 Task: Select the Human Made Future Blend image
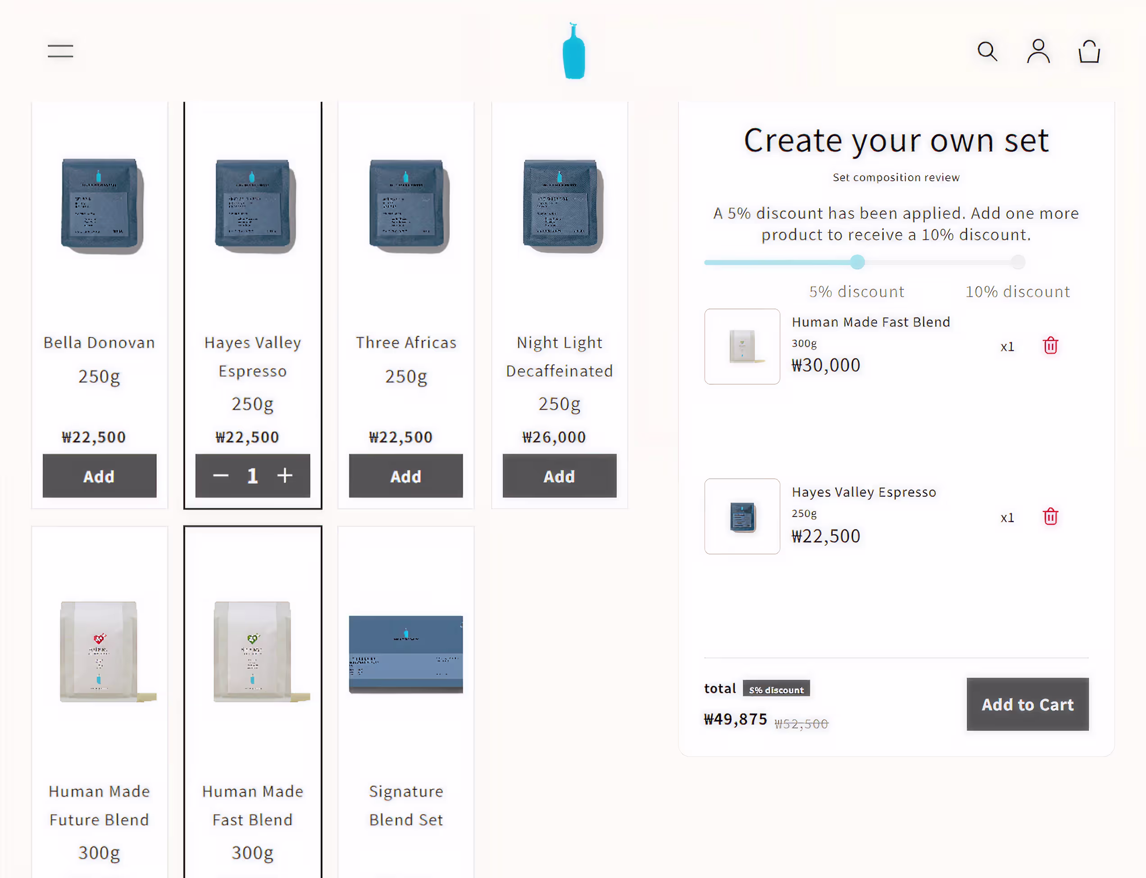pos(107,651)
